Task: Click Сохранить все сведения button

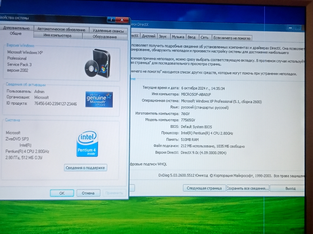Action: pyautogui.click(x=248, y=188)
